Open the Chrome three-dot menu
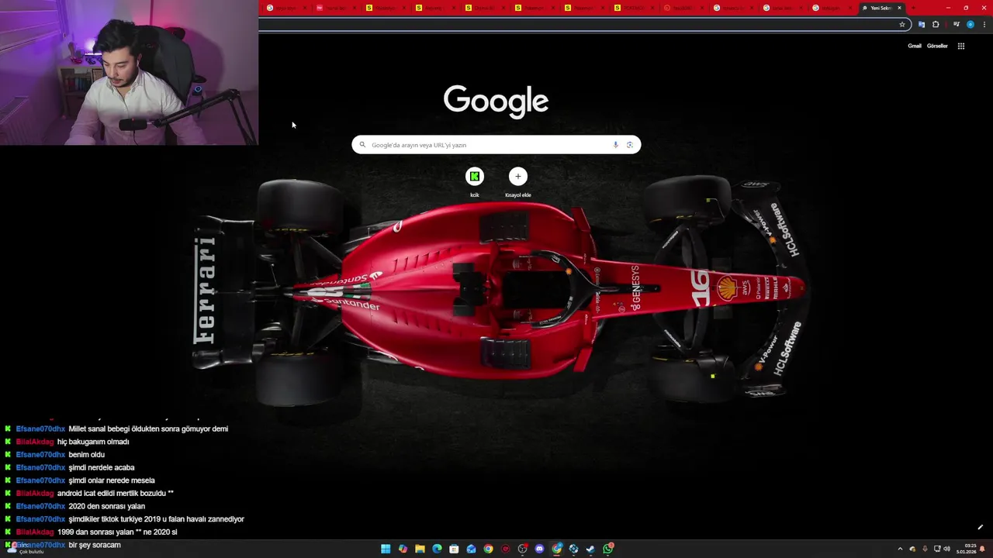This screenshot has width=993, height=558. (x=984, y=25)
